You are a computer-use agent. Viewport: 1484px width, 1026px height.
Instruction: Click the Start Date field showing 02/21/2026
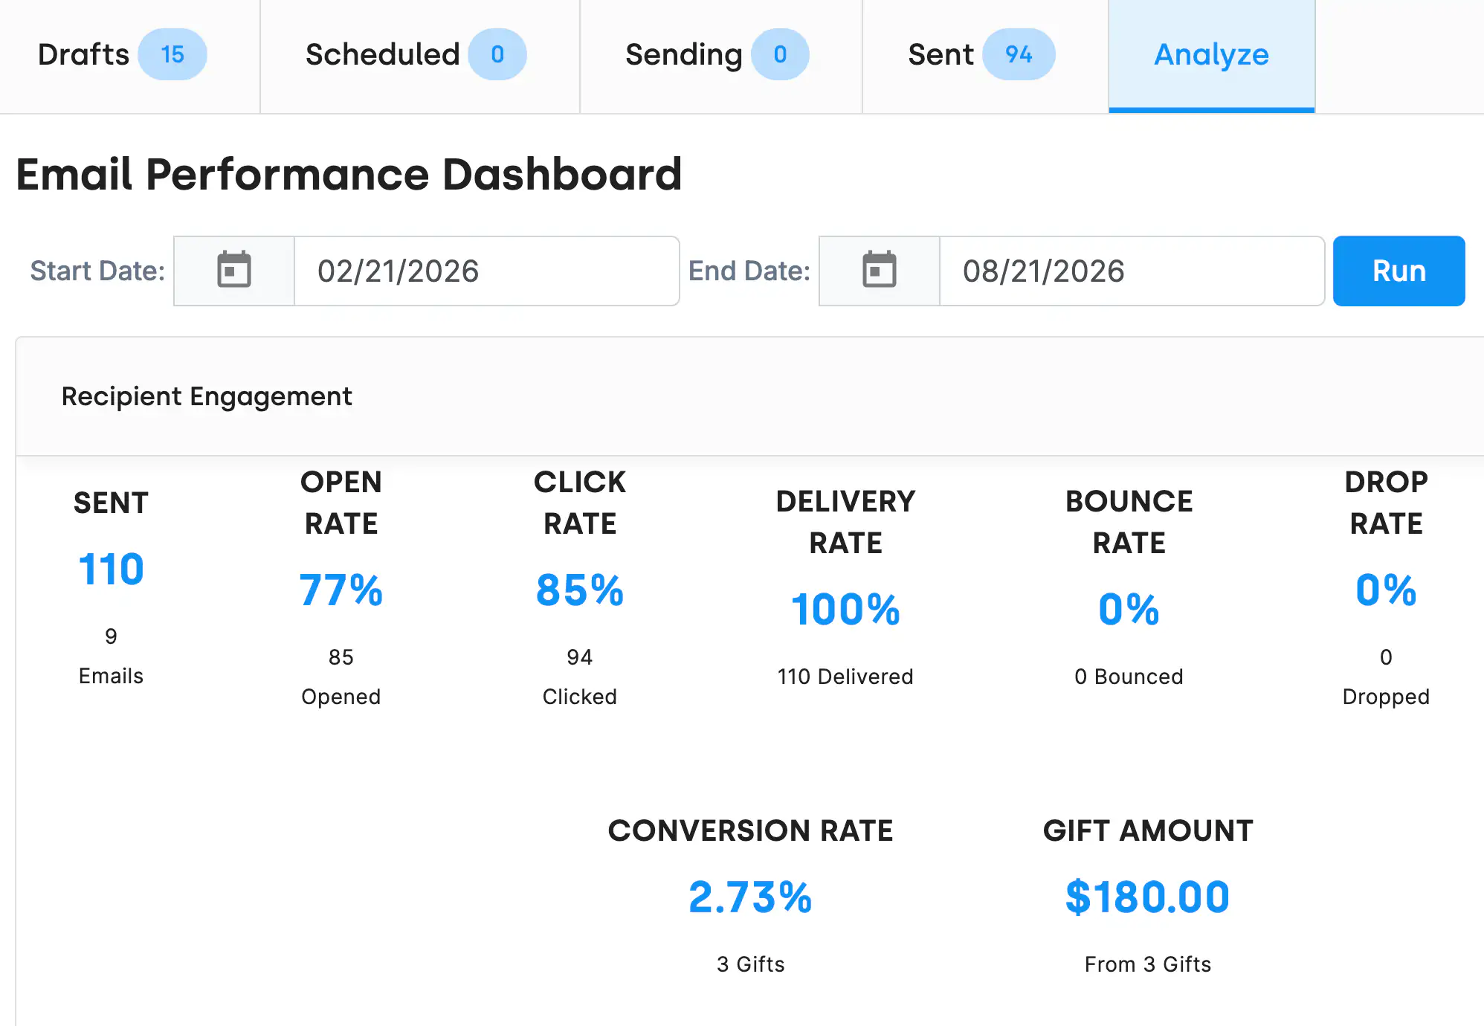coord(487,271)
